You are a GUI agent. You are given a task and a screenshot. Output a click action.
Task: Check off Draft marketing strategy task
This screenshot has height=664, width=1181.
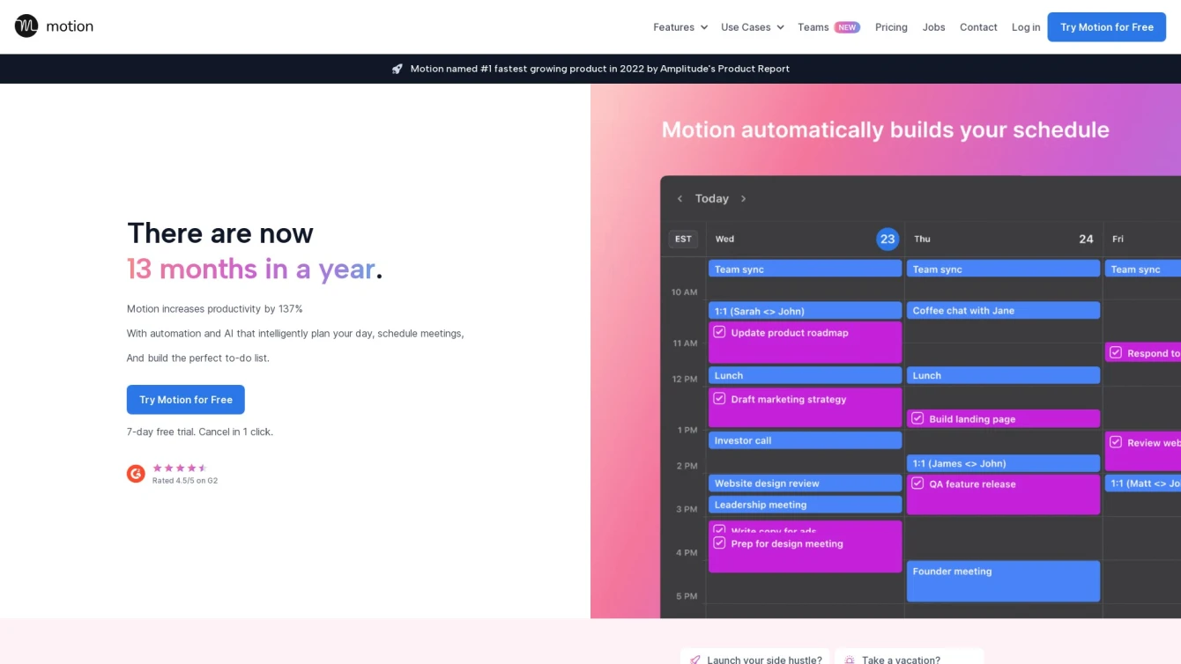719,399
